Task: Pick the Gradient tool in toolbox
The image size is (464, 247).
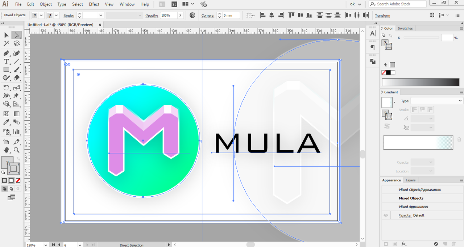Action: click(x=16, y=114)
